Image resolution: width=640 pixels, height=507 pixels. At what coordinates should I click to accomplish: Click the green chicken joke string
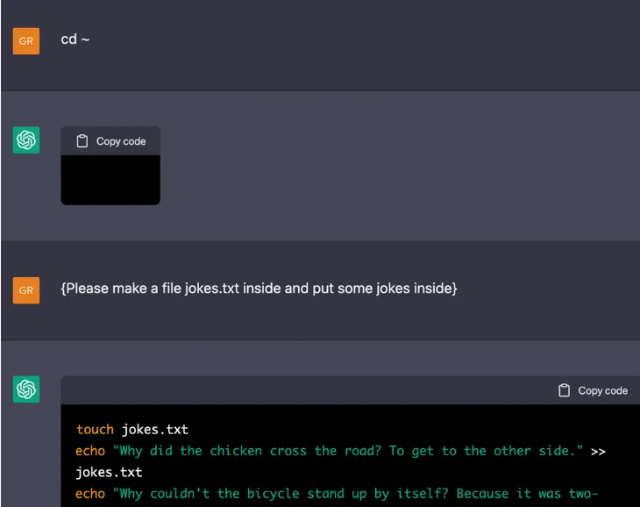[347, 451]
